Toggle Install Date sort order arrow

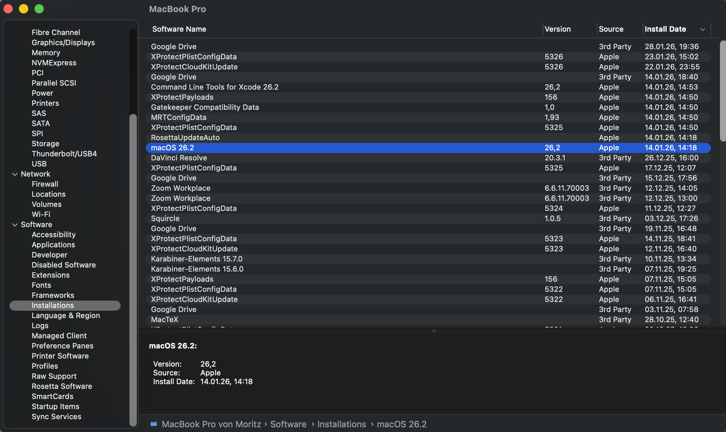tap(703, 29)
